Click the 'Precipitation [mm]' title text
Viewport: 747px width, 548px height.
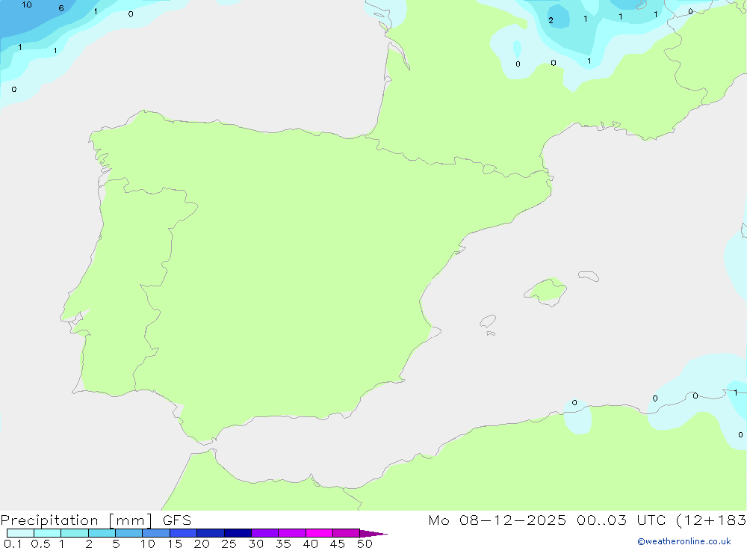76,520
